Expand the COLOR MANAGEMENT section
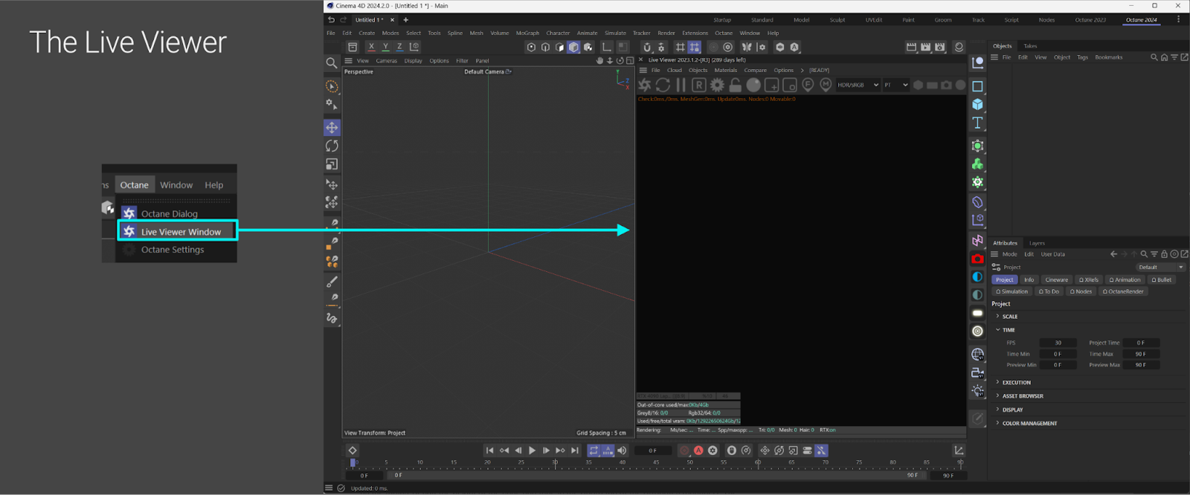 pyautogui.click(x=1029, y=424)
